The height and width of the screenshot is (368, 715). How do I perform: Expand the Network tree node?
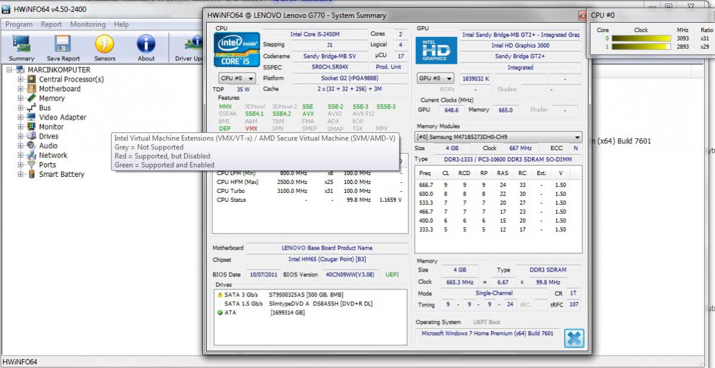click(21, 155)
